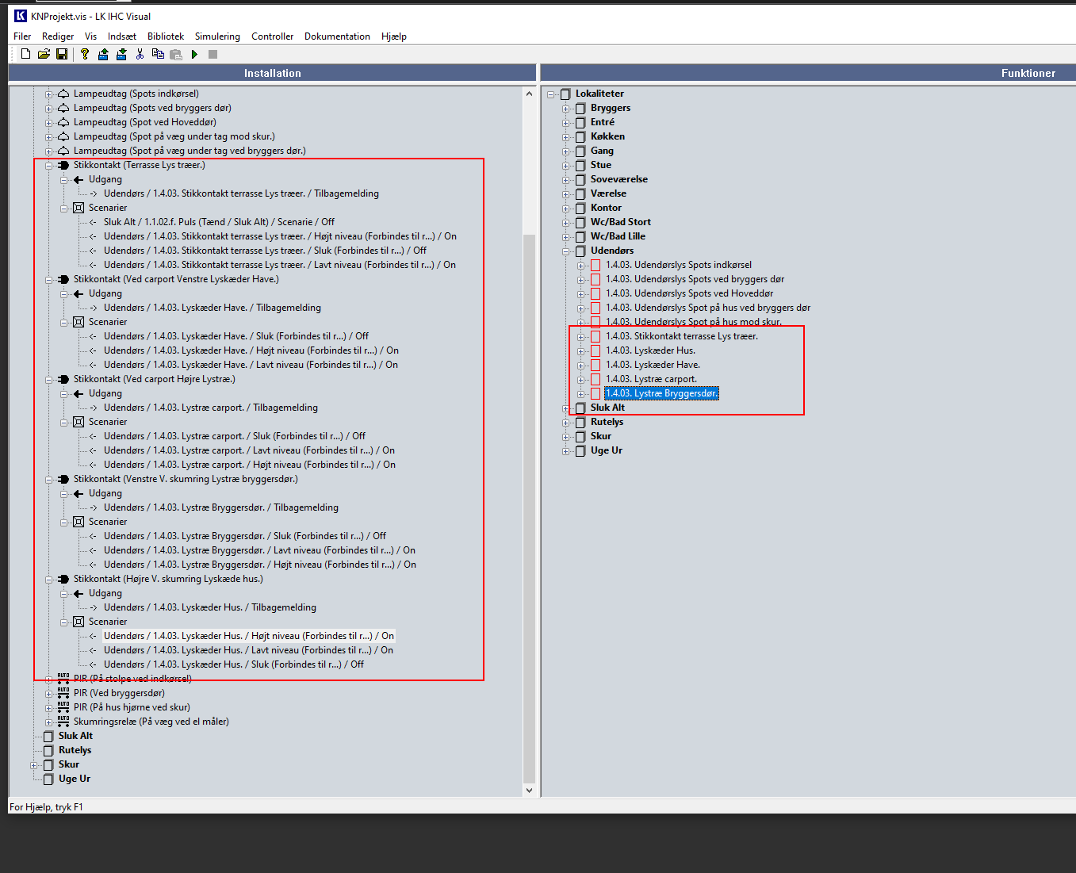Image resolution: width=1076 pixels, height=873 pixels.
Task: Open the Dokumentation menu
Action: coord(337,36)
